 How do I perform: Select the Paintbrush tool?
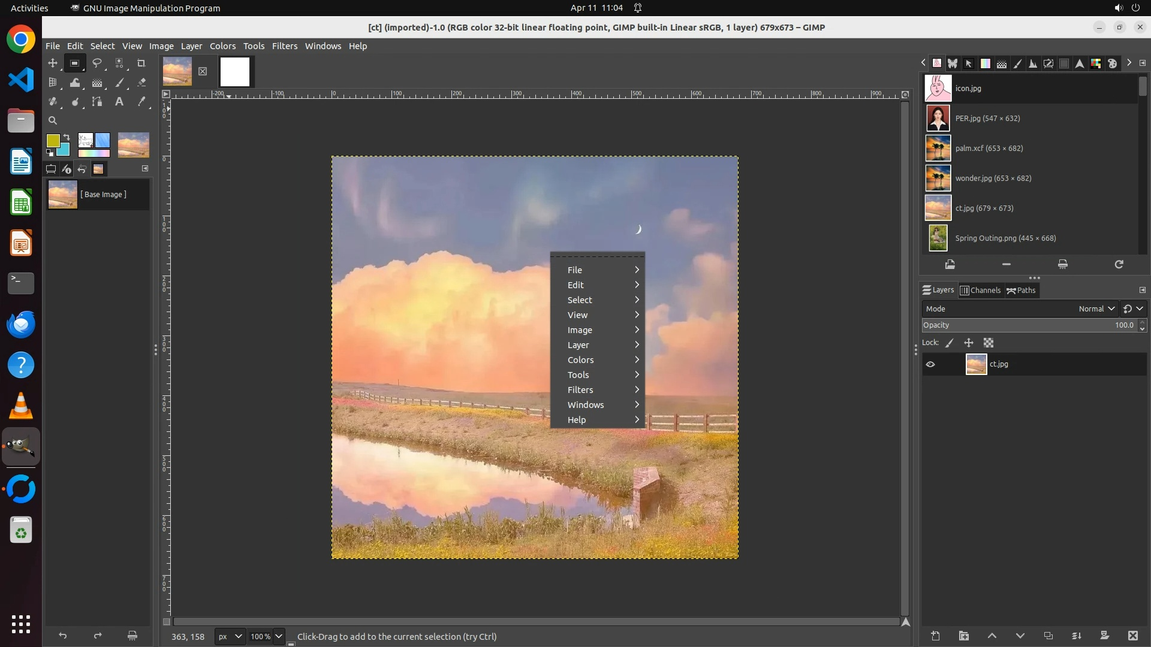[119, 83]
